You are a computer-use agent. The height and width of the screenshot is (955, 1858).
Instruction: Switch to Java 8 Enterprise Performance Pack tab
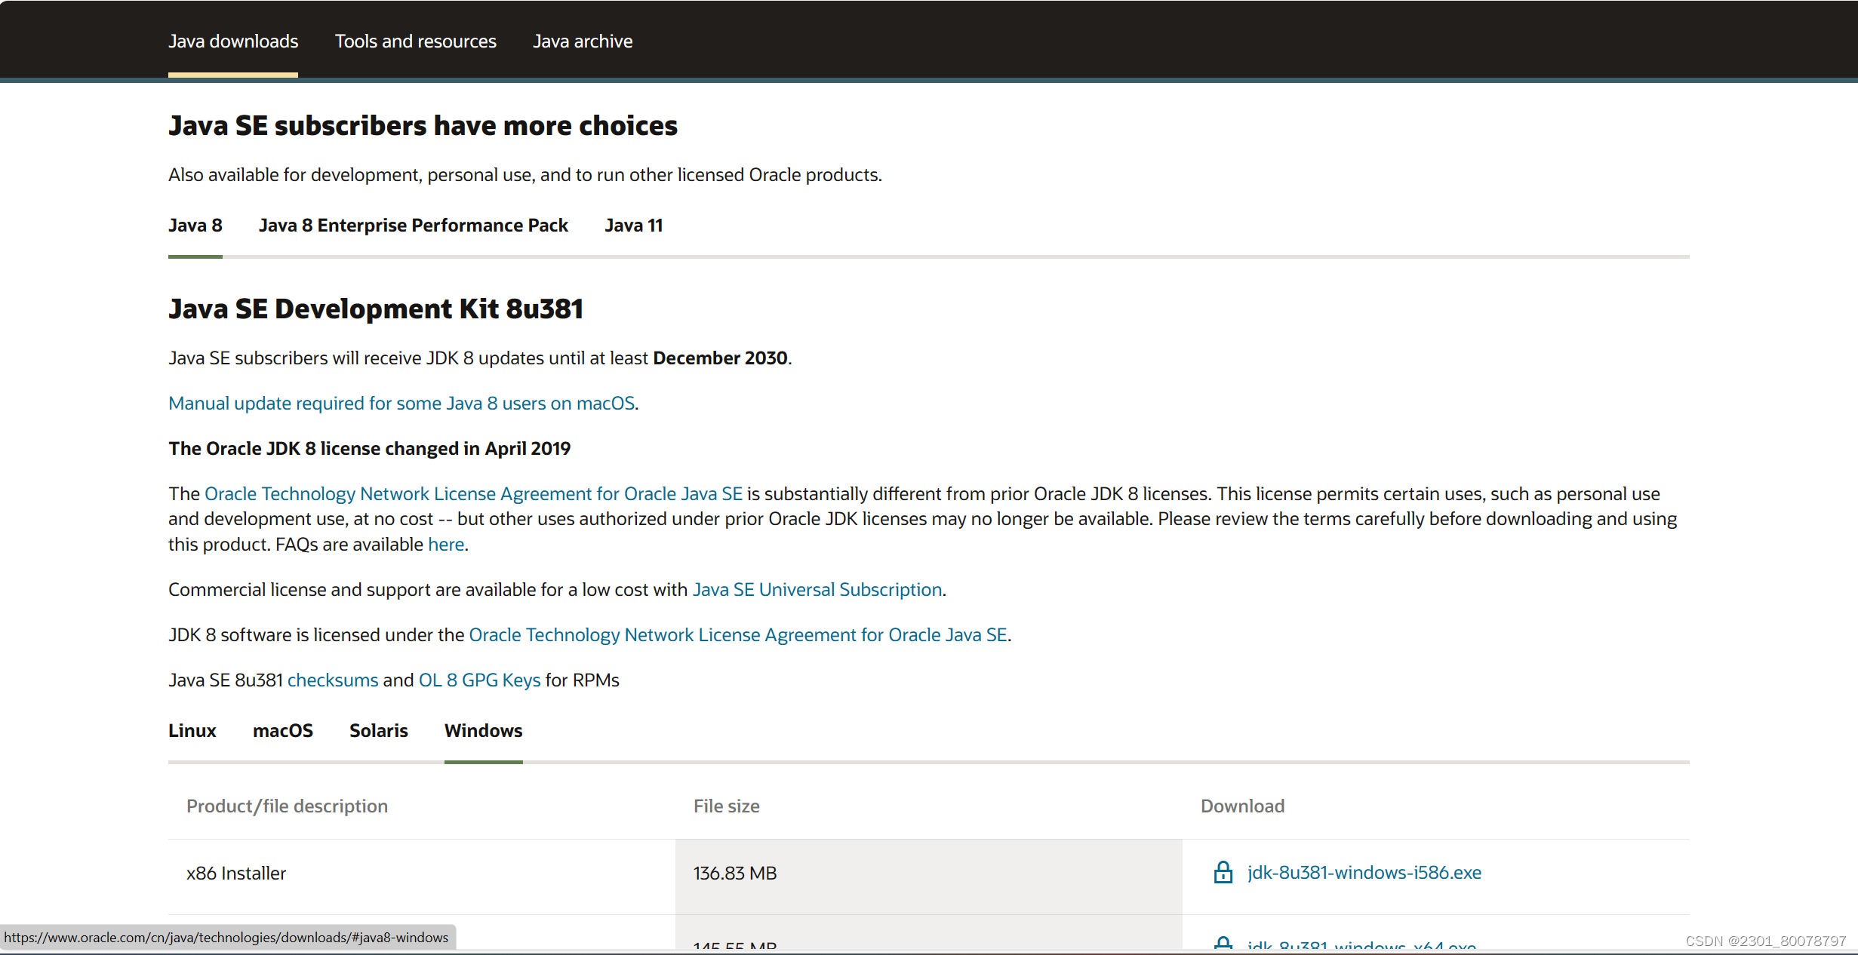click(413, 226)
